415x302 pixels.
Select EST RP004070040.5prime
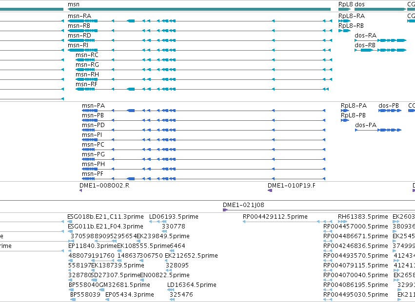tap(356, 275)
